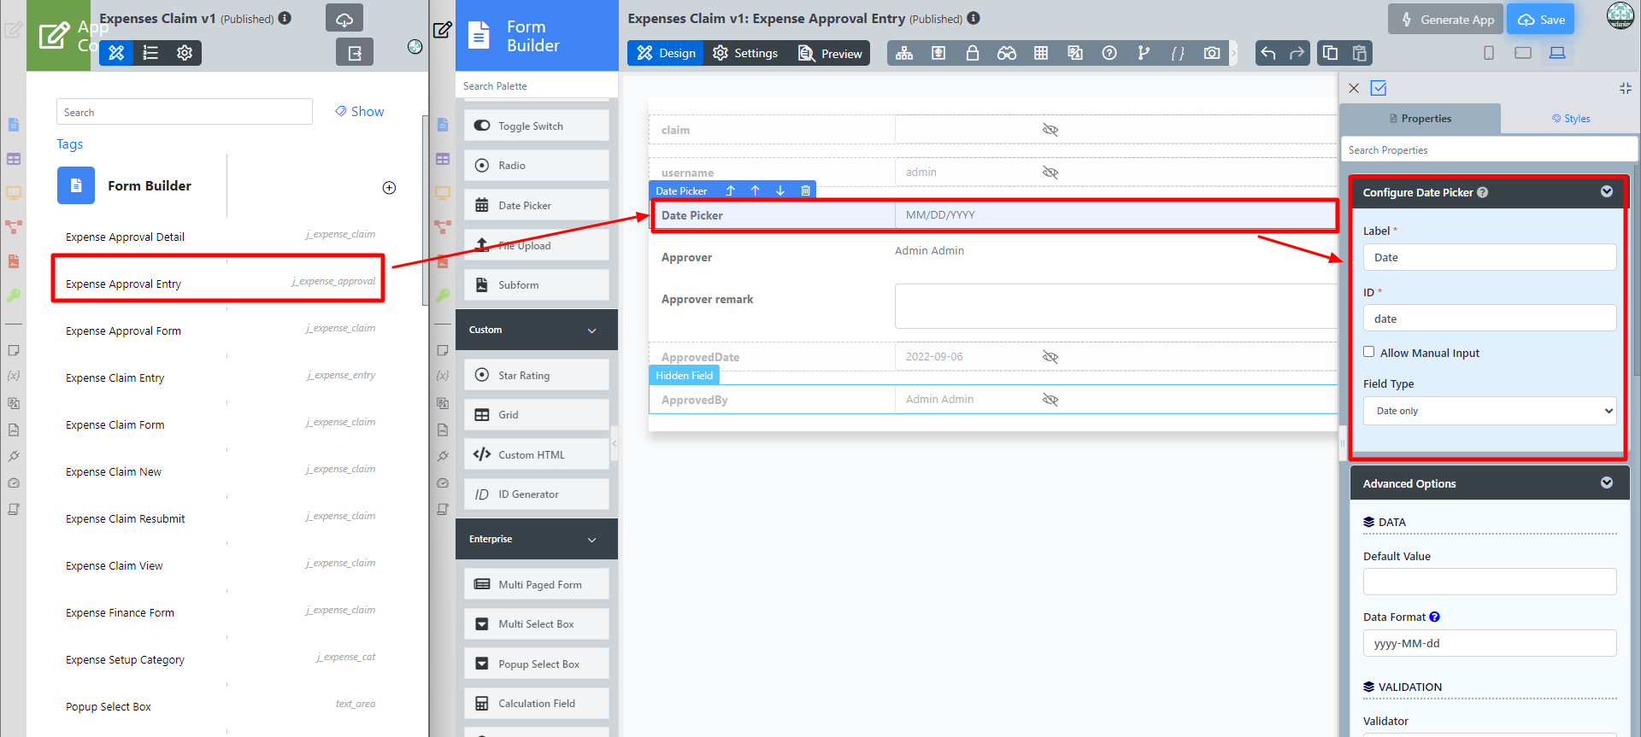
Task: Open Expense Approval Detail form
Action: 125,237
